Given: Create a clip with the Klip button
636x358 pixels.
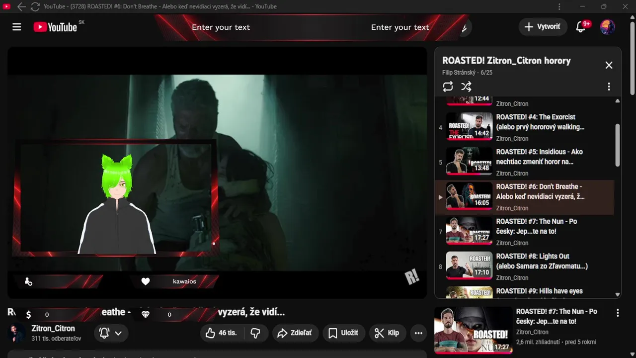Looking at the screenshot, I should [387, 333].
